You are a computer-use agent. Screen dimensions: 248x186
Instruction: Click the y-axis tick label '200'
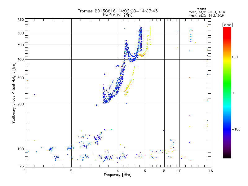(20, 104)
